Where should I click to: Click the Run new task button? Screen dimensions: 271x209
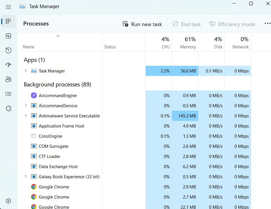tap(142, 24)
